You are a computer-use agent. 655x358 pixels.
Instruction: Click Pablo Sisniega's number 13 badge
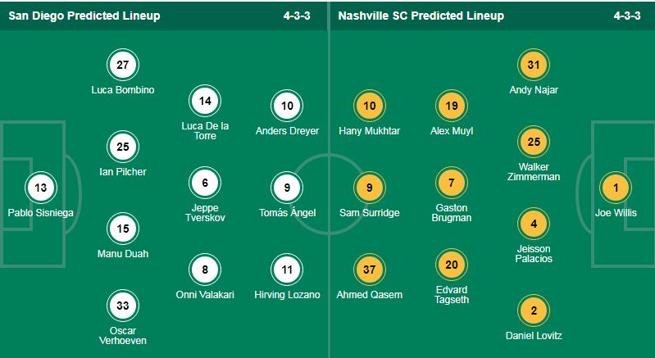coord(42,188)
